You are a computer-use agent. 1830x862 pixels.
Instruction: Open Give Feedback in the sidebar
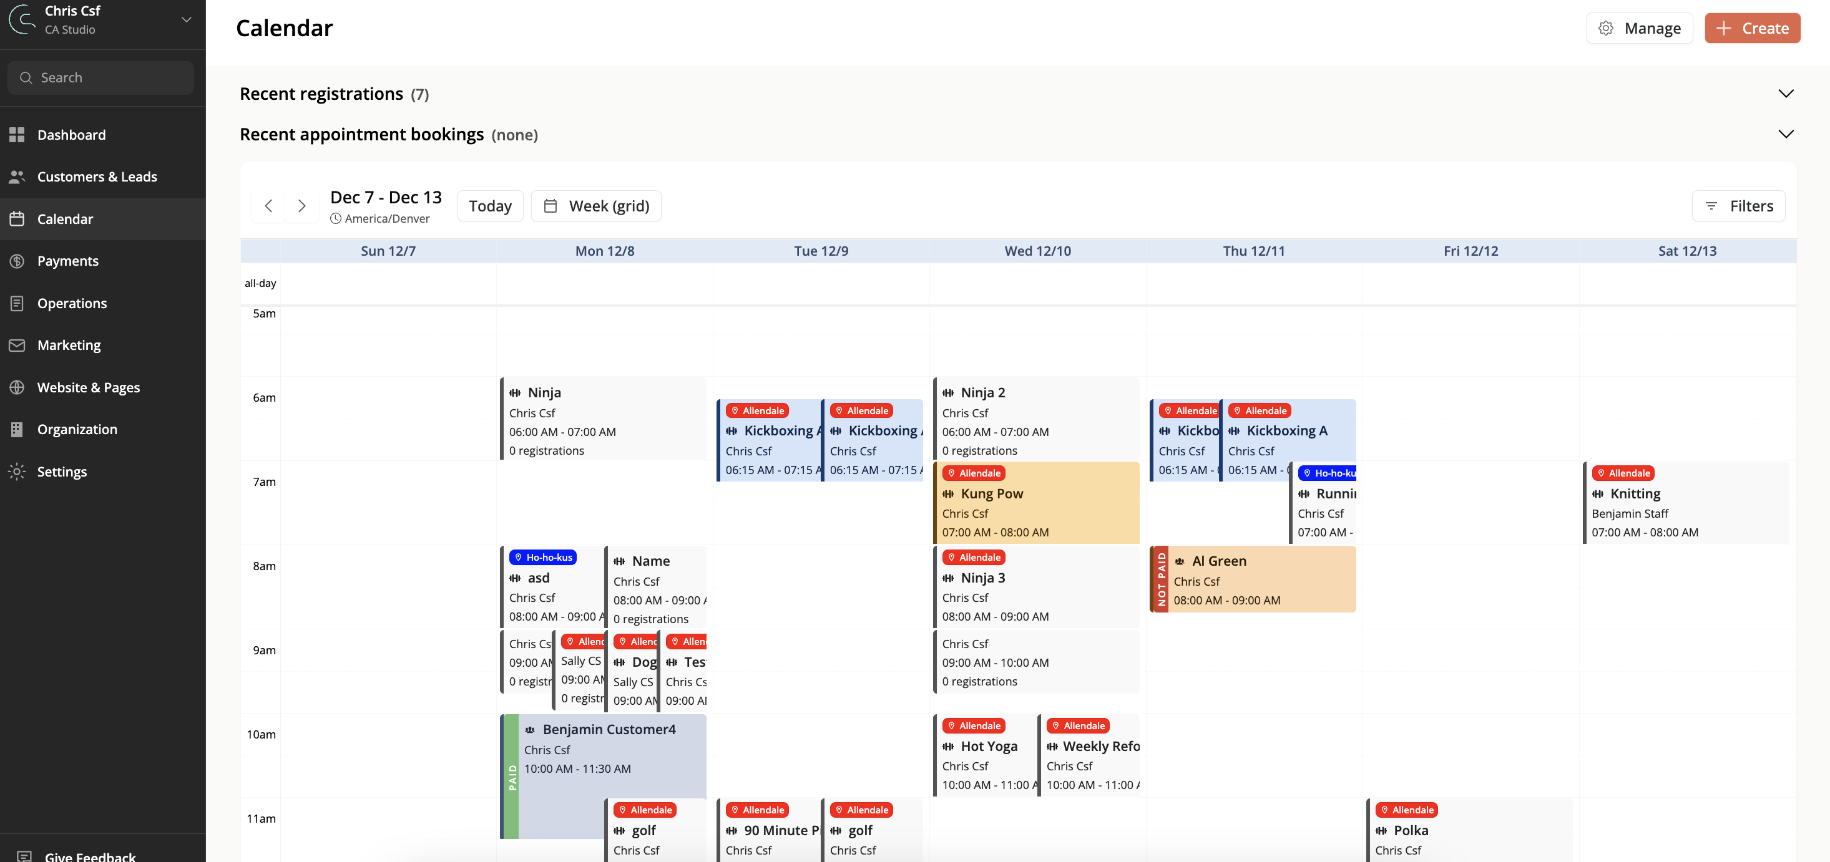coord(89,856)
